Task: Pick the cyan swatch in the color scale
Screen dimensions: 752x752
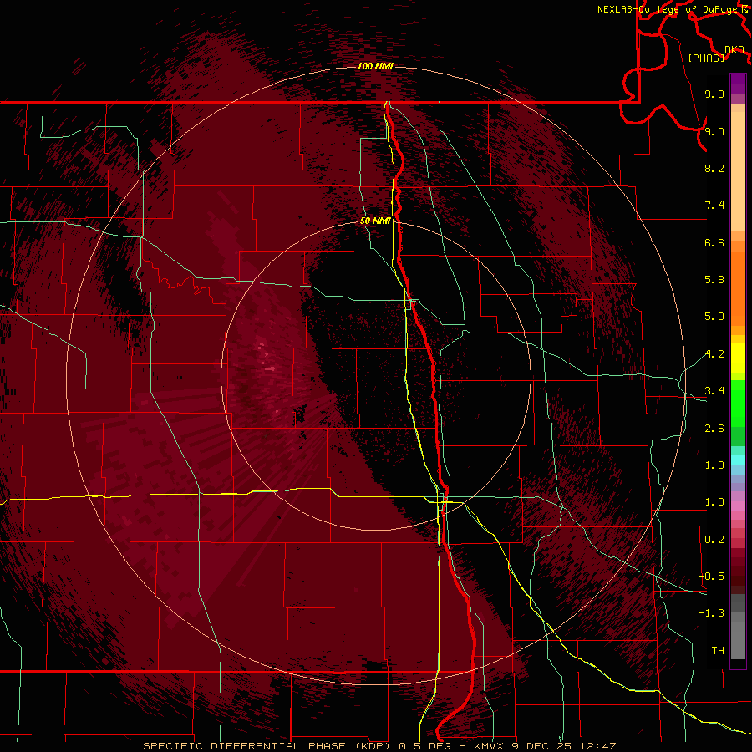Action: 738,460
